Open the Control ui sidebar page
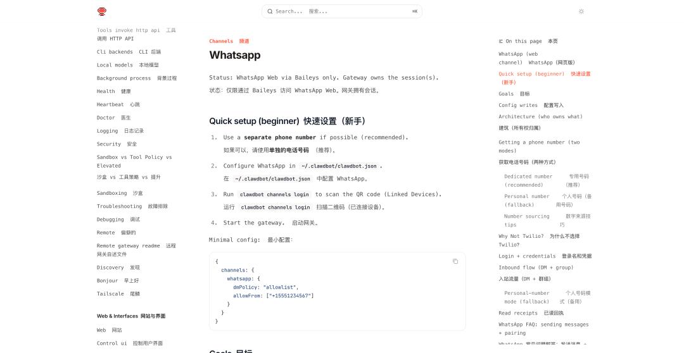 [130, 343]
